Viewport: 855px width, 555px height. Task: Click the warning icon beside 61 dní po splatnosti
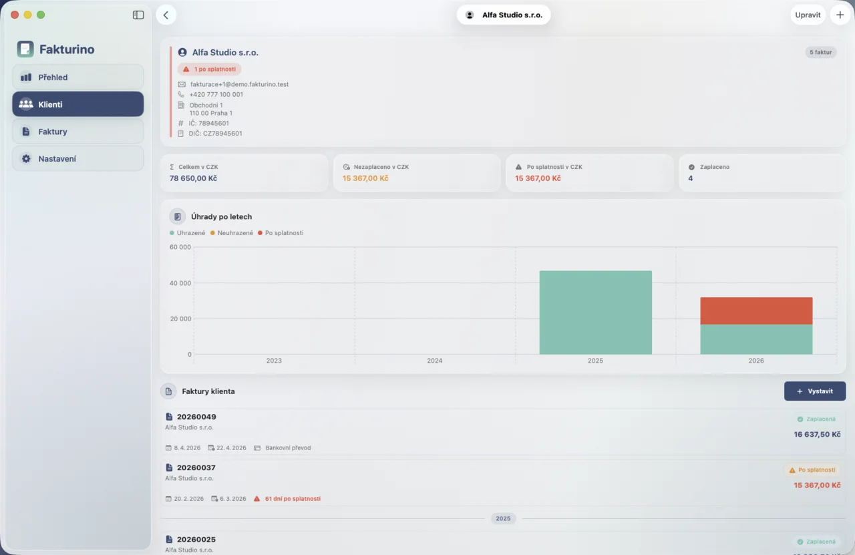[x=257, y=498]
